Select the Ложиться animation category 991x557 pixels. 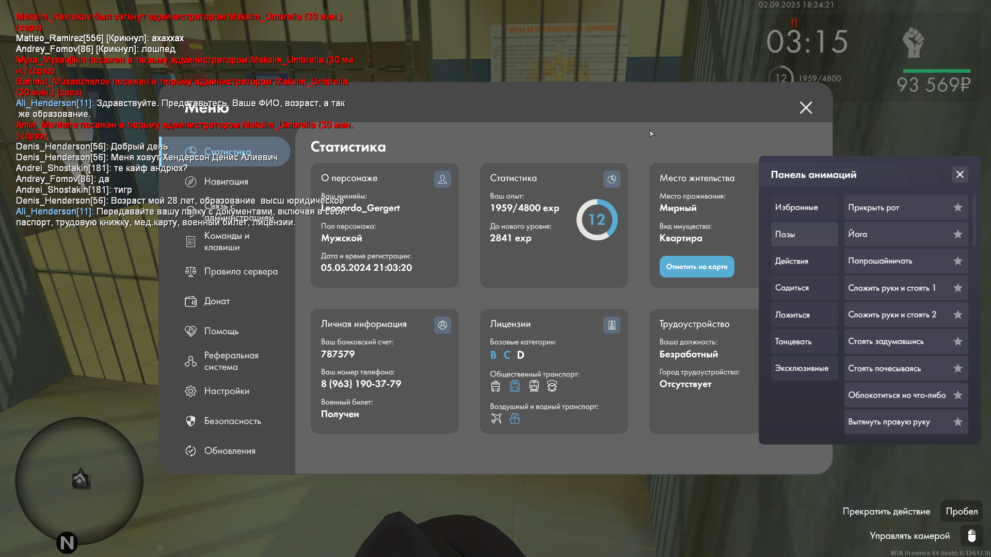804,315
